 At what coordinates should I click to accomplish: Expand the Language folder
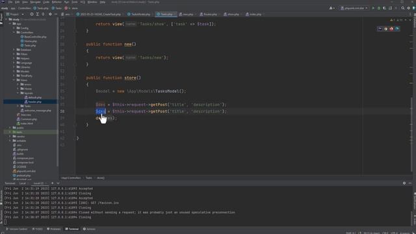tap(14, 62)
